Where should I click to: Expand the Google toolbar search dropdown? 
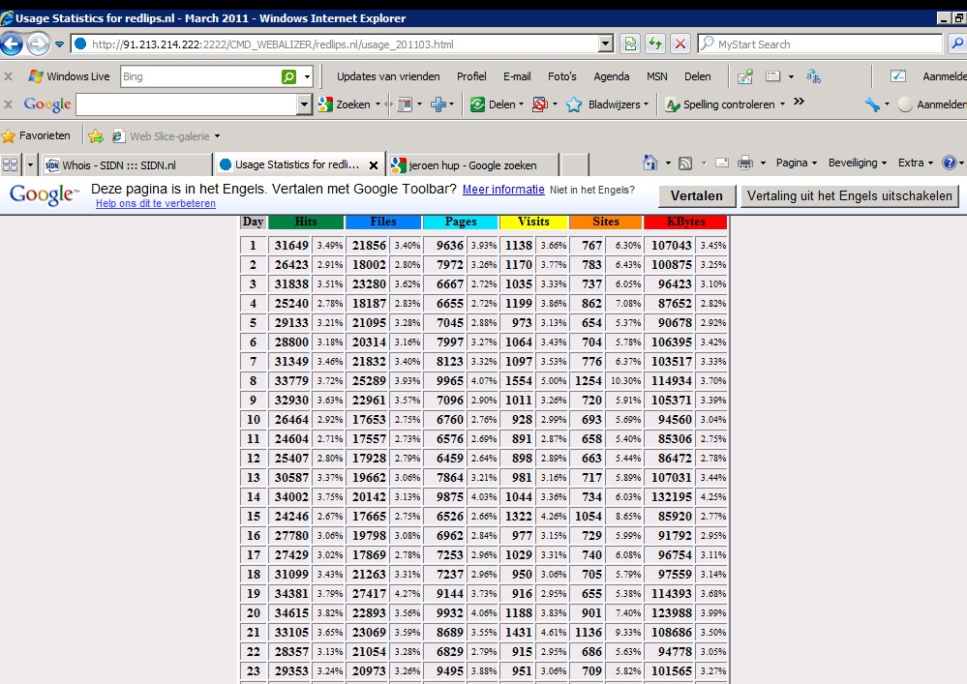(303, 104)
